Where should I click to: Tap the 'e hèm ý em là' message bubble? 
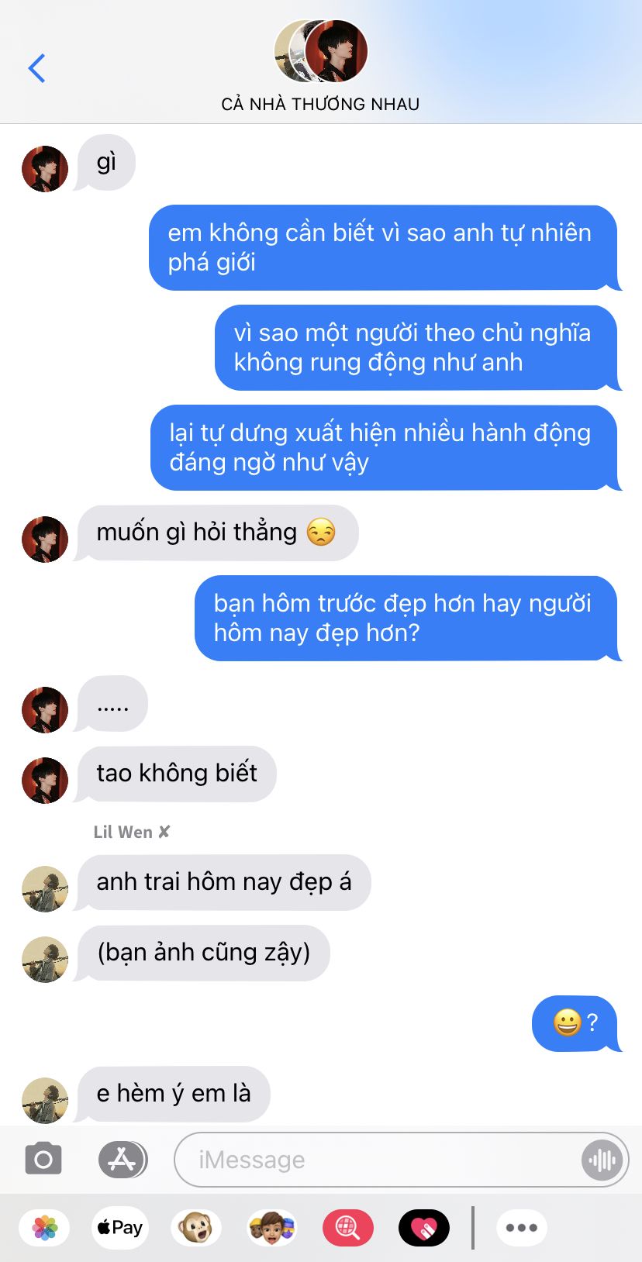pyautogui.click(x=173, y=1094)
